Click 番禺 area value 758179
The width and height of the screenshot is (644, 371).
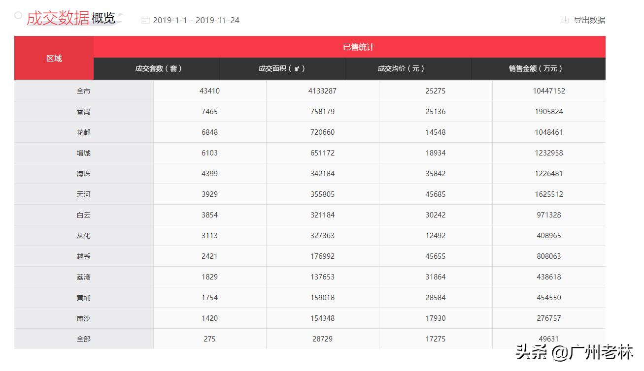(323, 112)
